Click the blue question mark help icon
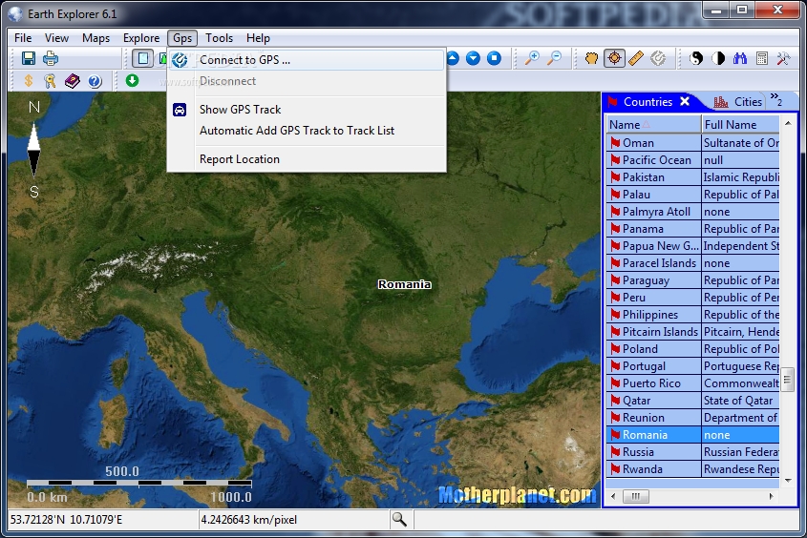 pos(95,81)
